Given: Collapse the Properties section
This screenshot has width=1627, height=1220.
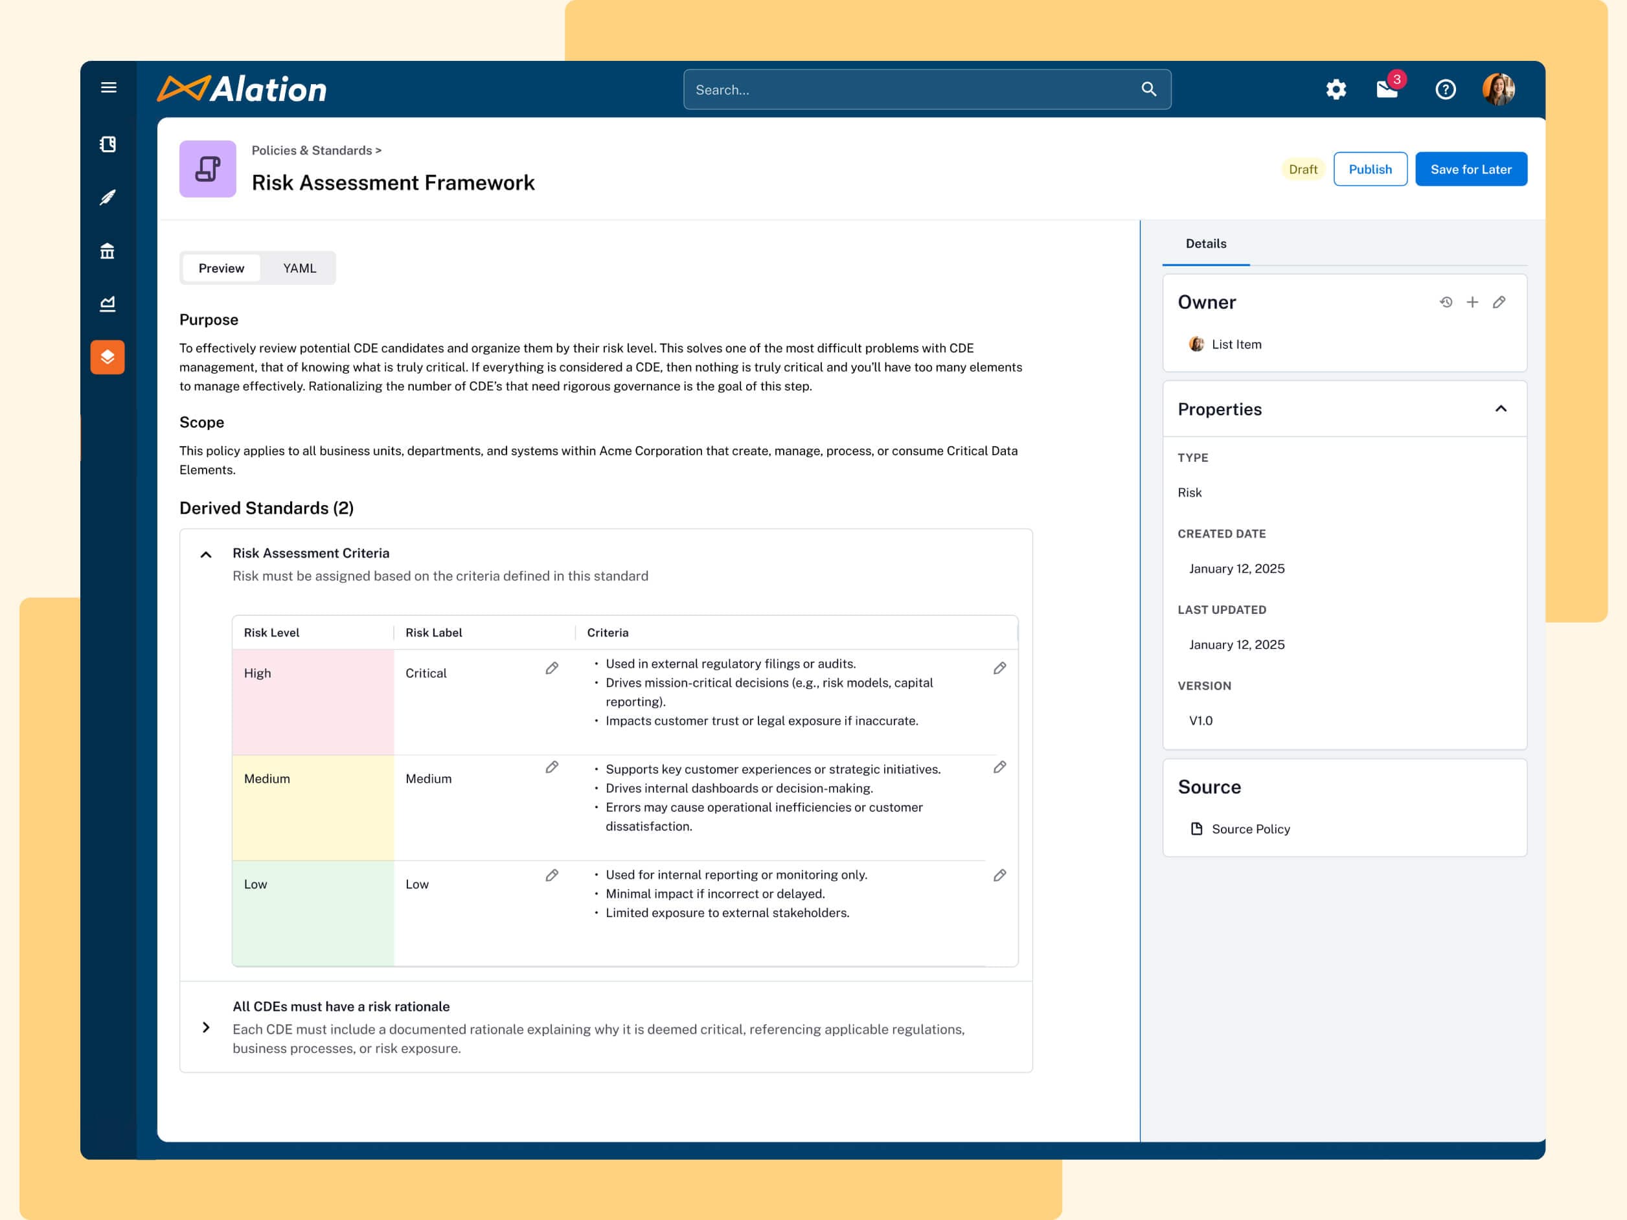Looking at the screenshot, I should pyautogui.click(x=1501, y=409).
